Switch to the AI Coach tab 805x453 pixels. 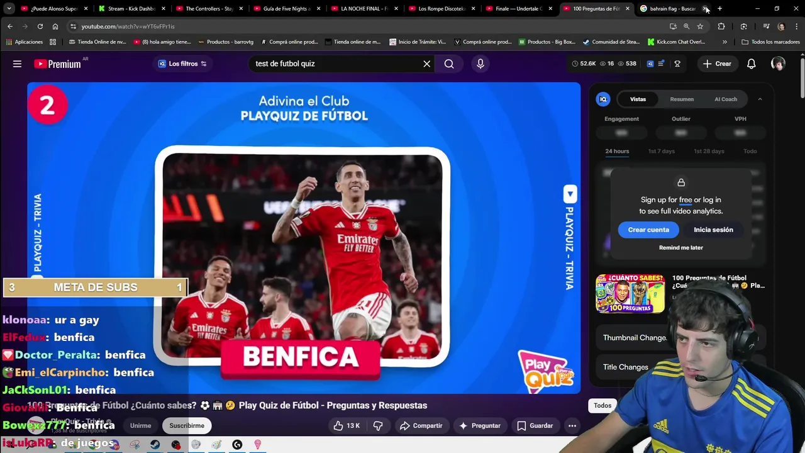pos(726,99)
